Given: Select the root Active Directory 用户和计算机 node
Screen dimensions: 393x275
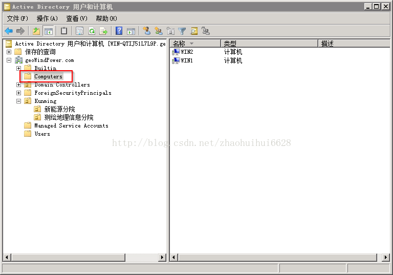Looking at the screenshot, I should tap(90, 44).
